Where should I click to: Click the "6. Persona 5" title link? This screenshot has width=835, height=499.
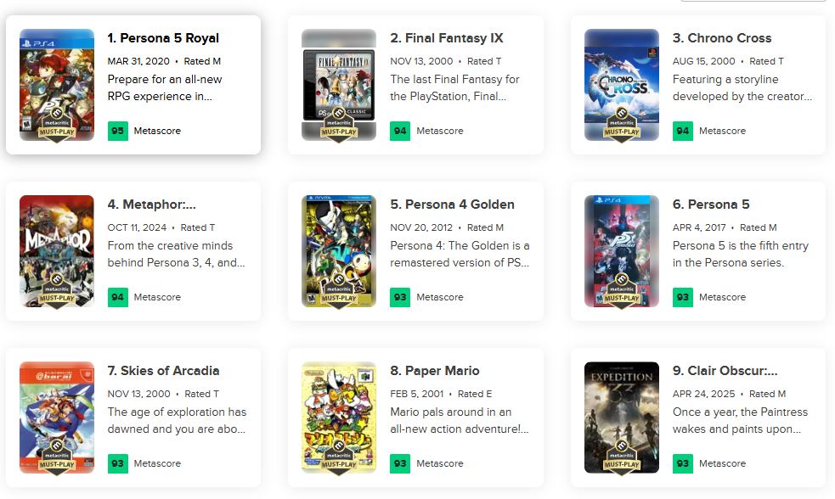[711, 205]
